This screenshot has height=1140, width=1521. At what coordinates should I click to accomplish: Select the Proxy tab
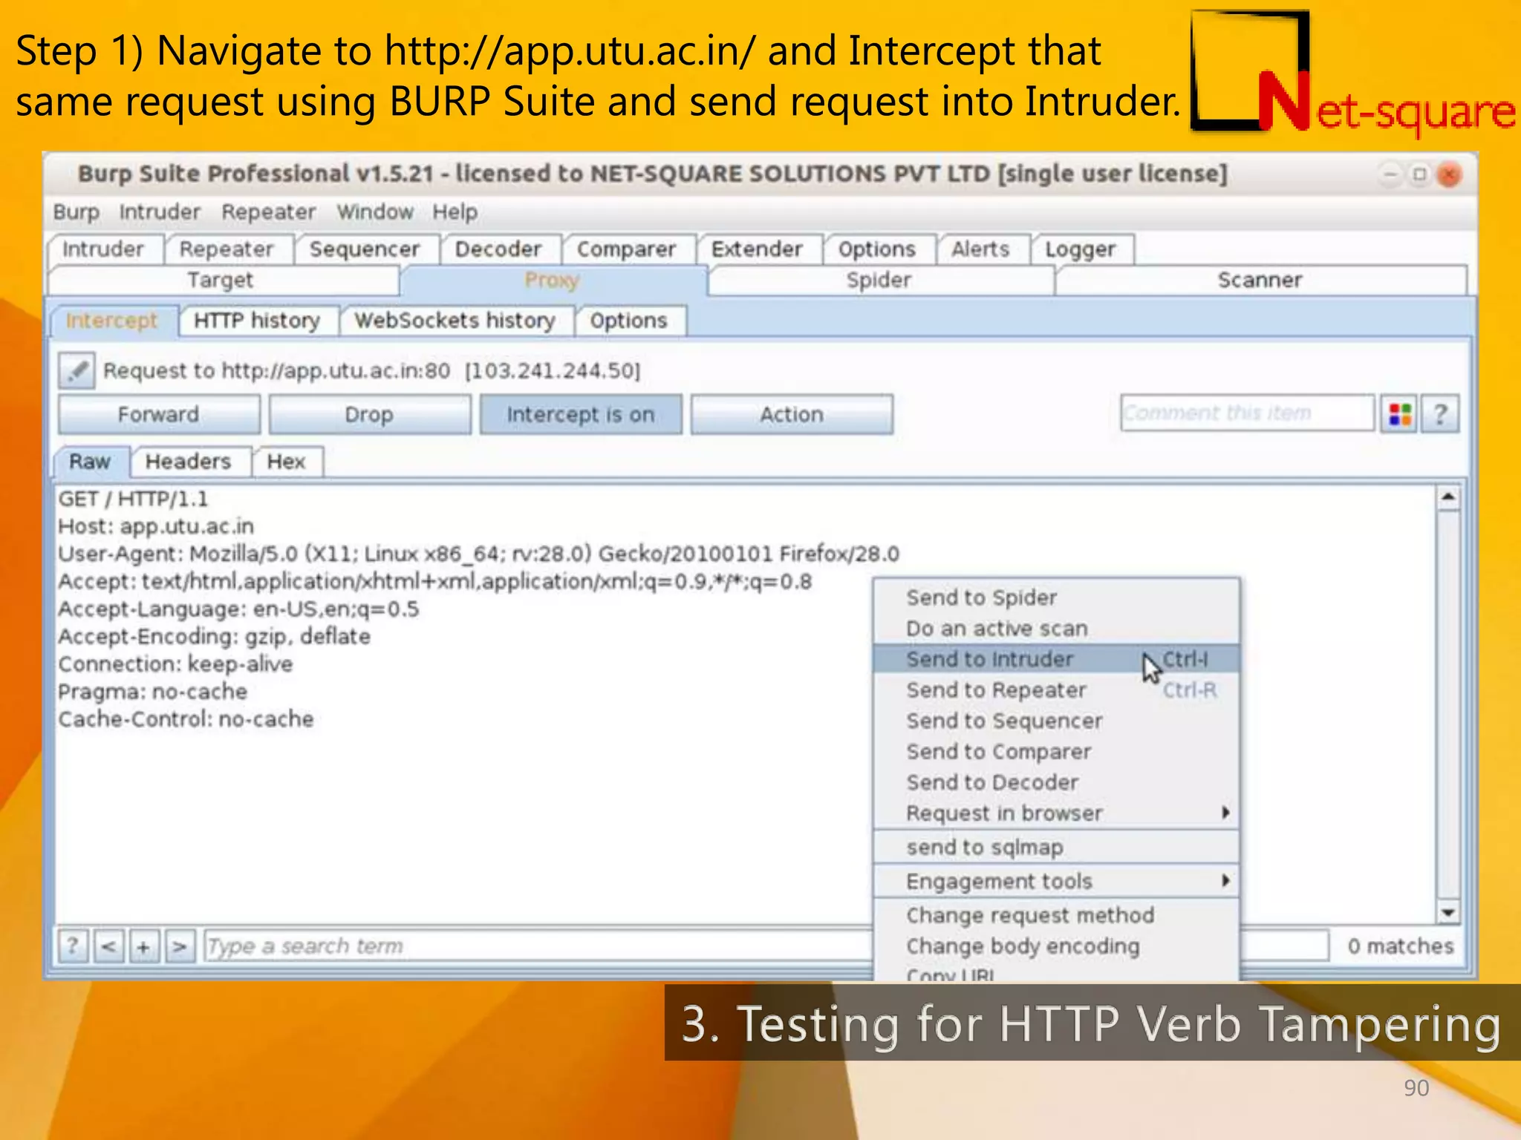click(x=552, y=281)
